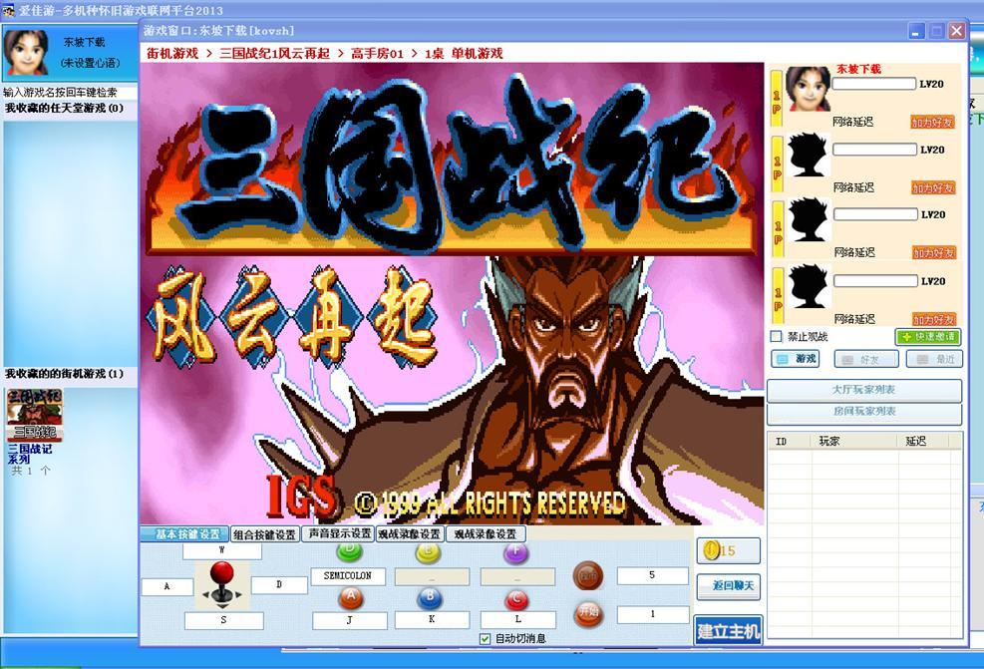Click the round coin-insert button icon
984x669 pixels.
[x=588, y=575]
